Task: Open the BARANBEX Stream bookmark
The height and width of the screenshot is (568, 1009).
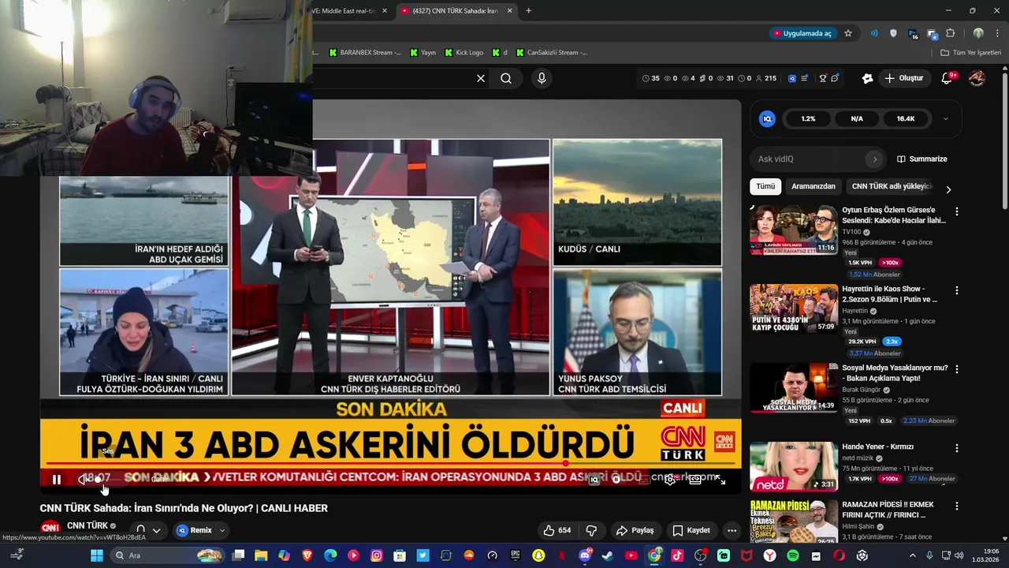Action: (x=365, y=53)
